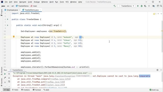Screen dimensions: 163x92
Task: Click the wrench icon in Run panel
Action: pos(5,78)
